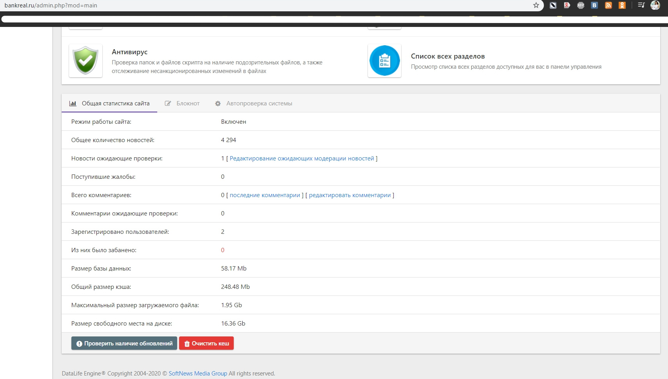Image resolution: width=668 pixels, height=379 pixels.
Task: Click the 248.48 Mb cache size value
Action: pos(235,287)
